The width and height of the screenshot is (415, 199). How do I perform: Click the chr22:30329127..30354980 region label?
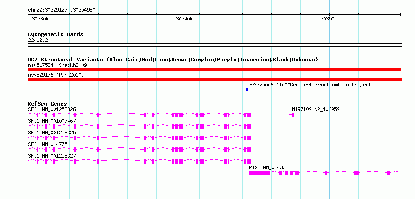(62, 10)
